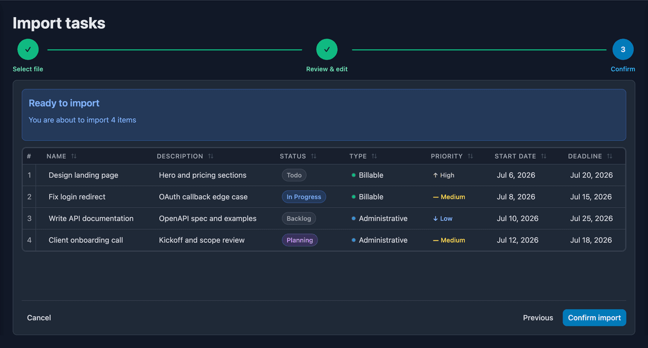
Task: Click the Import tasks page title
Action: [59, 23]
